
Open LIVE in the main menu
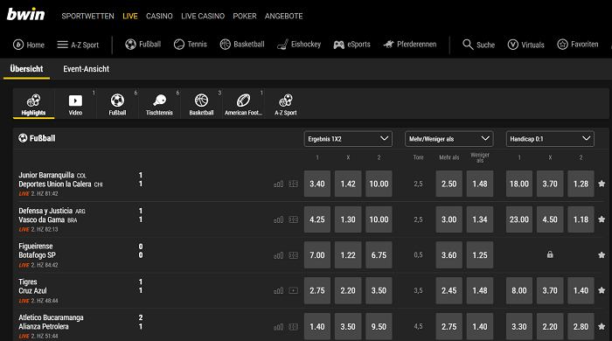click(x=130, y=16)
